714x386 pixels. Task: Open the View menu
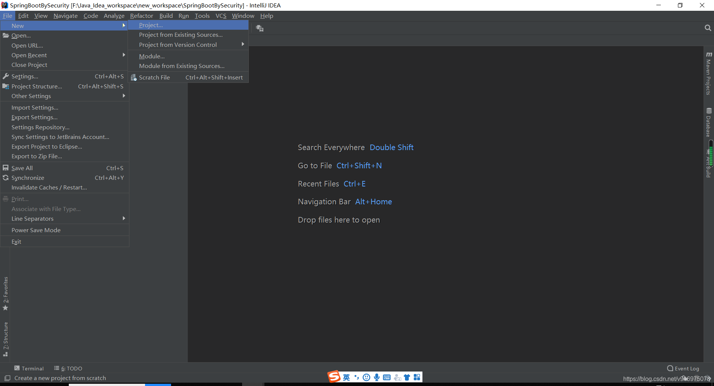coord(41,16)
